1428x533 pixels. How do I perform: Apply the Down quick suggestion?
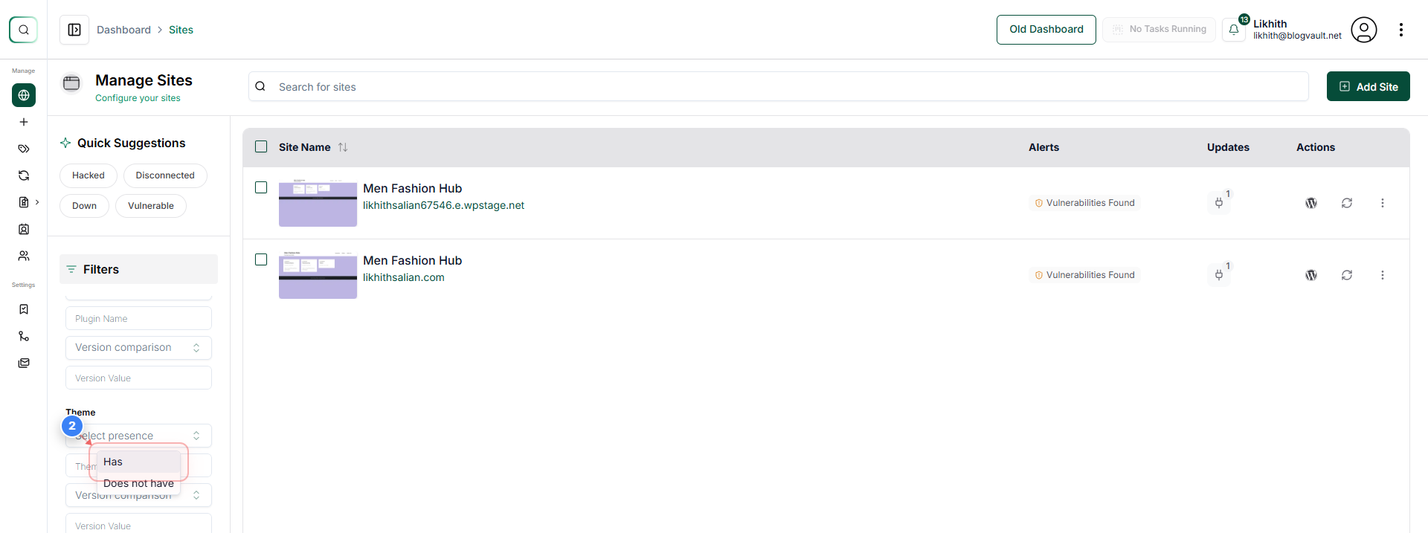tap(84, 206)
